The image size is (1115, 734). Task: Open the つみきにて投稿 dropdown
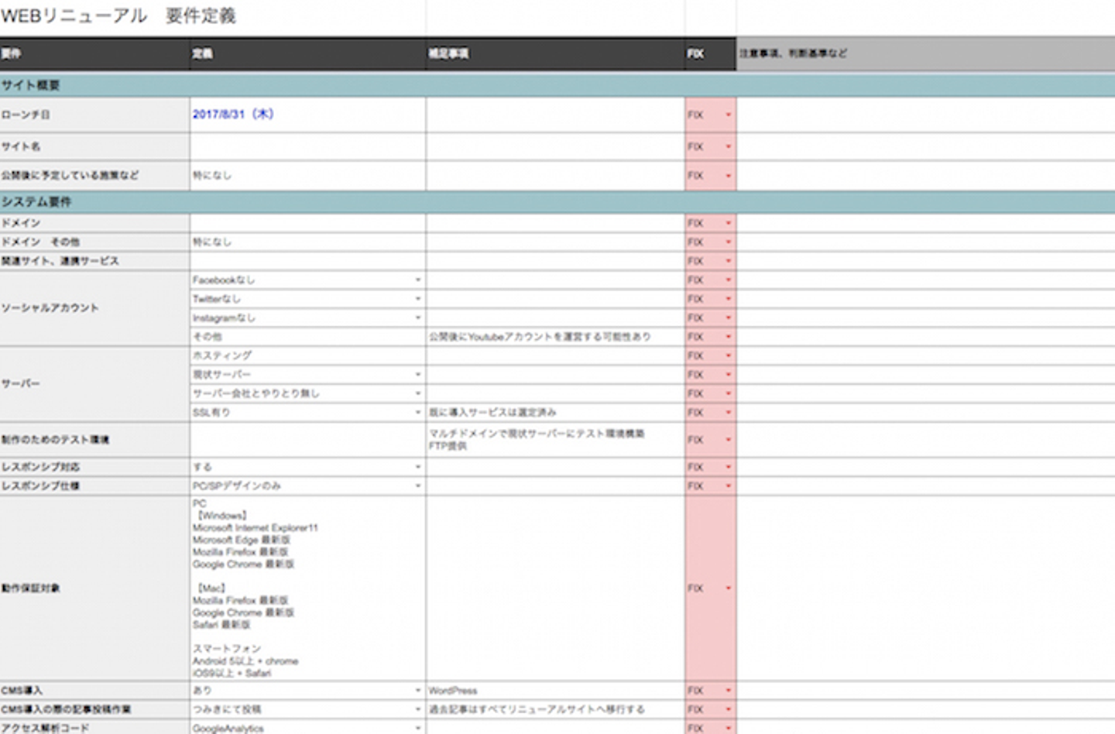[418, 710]
